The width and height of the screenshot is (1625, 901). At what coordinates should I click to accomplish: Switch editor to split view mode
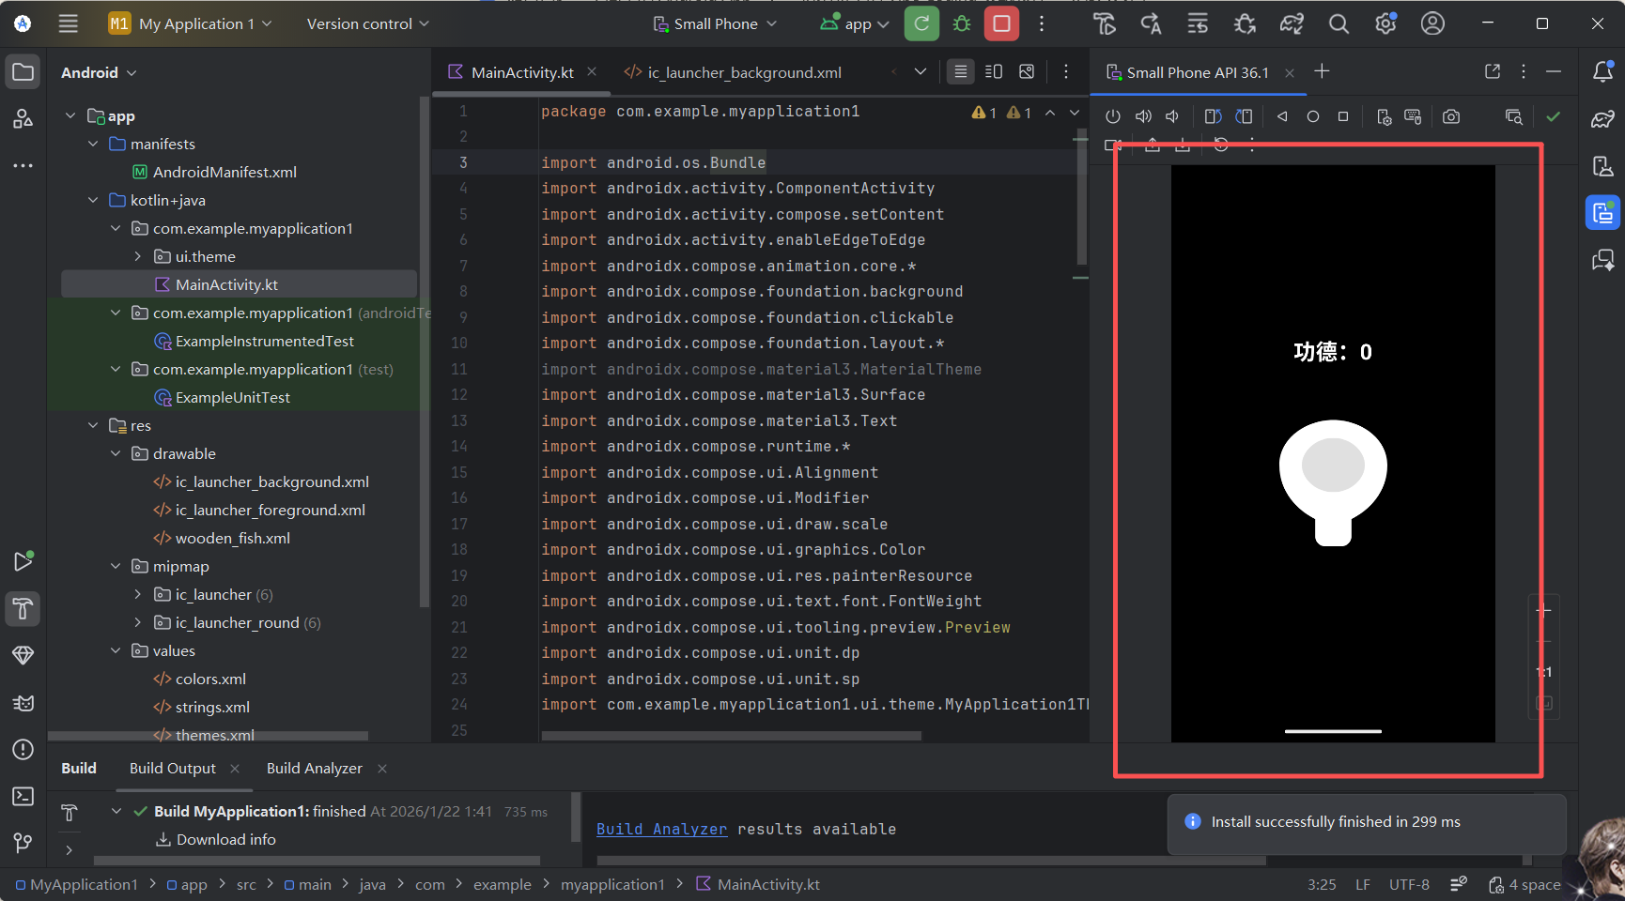[994, 72]
